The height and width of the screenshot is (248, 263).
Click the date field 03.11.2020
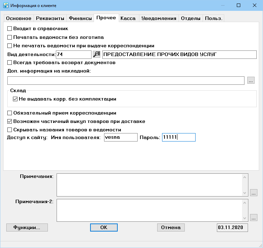(x=232, y=228)
